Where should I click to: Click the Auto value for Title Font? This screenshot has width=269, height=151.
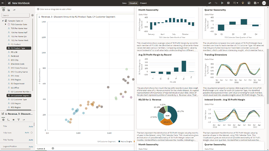click(27, 133)
